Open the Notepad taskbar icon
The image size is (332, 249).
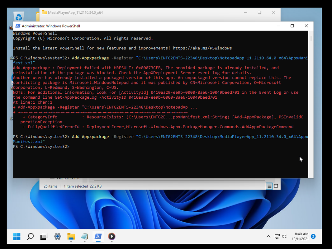[84, 237]
